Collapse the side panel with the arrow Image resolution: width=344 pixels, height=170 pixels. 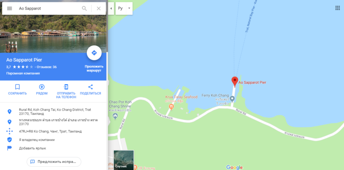point(111,8)
